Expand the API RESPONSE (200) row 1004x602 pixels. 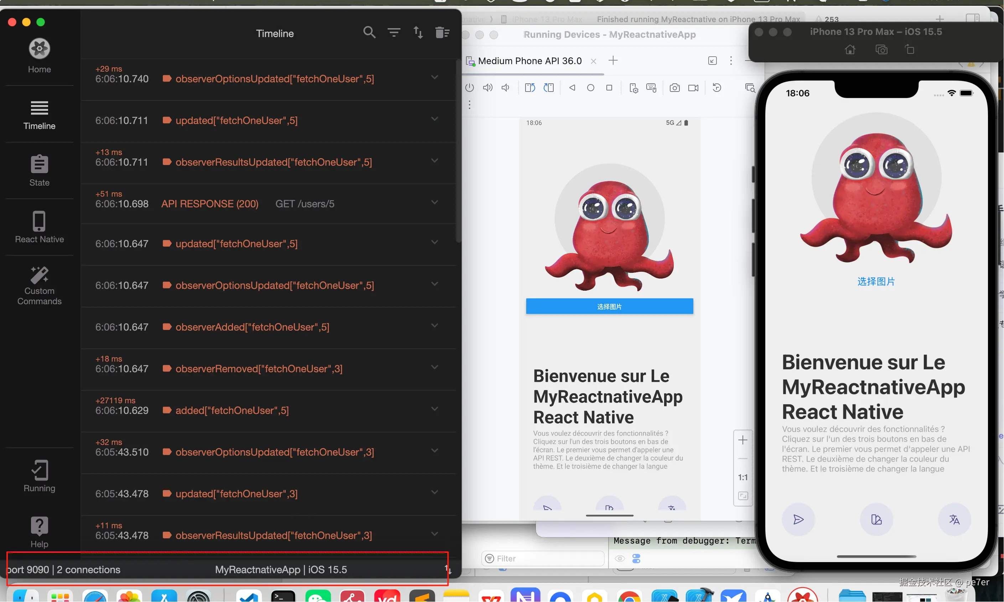(x=434, y=202)
